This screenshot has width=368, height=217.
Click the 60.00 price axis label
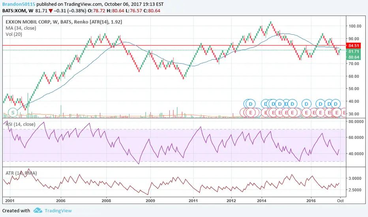point(354,76)
